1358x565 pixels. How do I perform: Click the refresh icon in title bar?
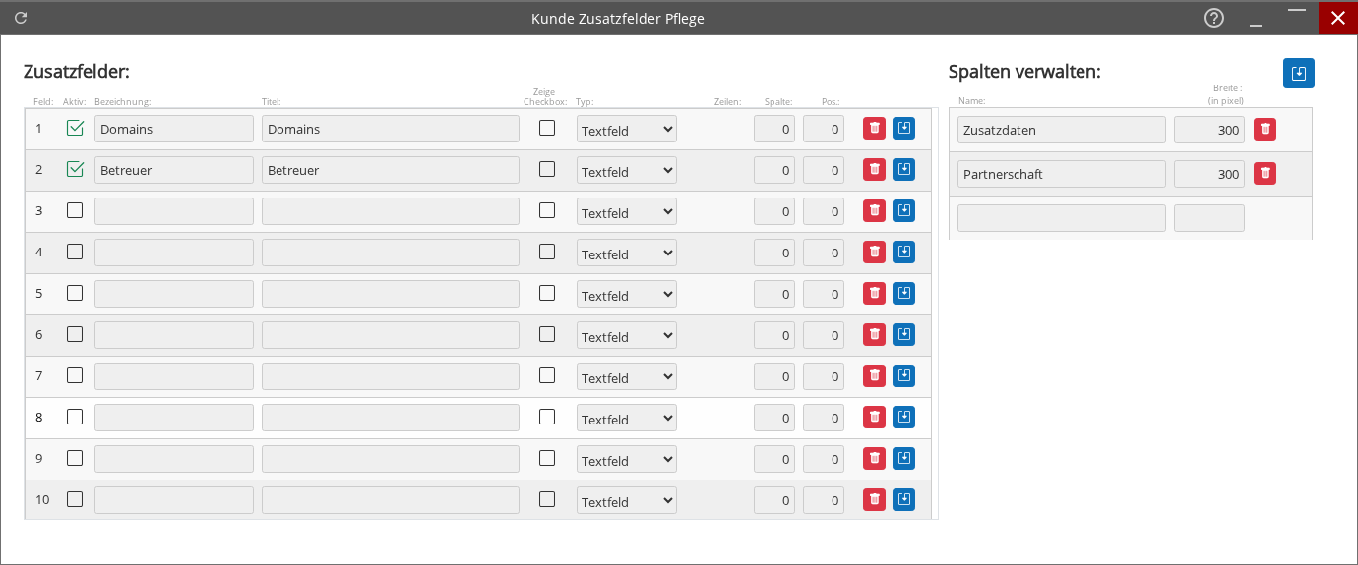pos(21,18)
